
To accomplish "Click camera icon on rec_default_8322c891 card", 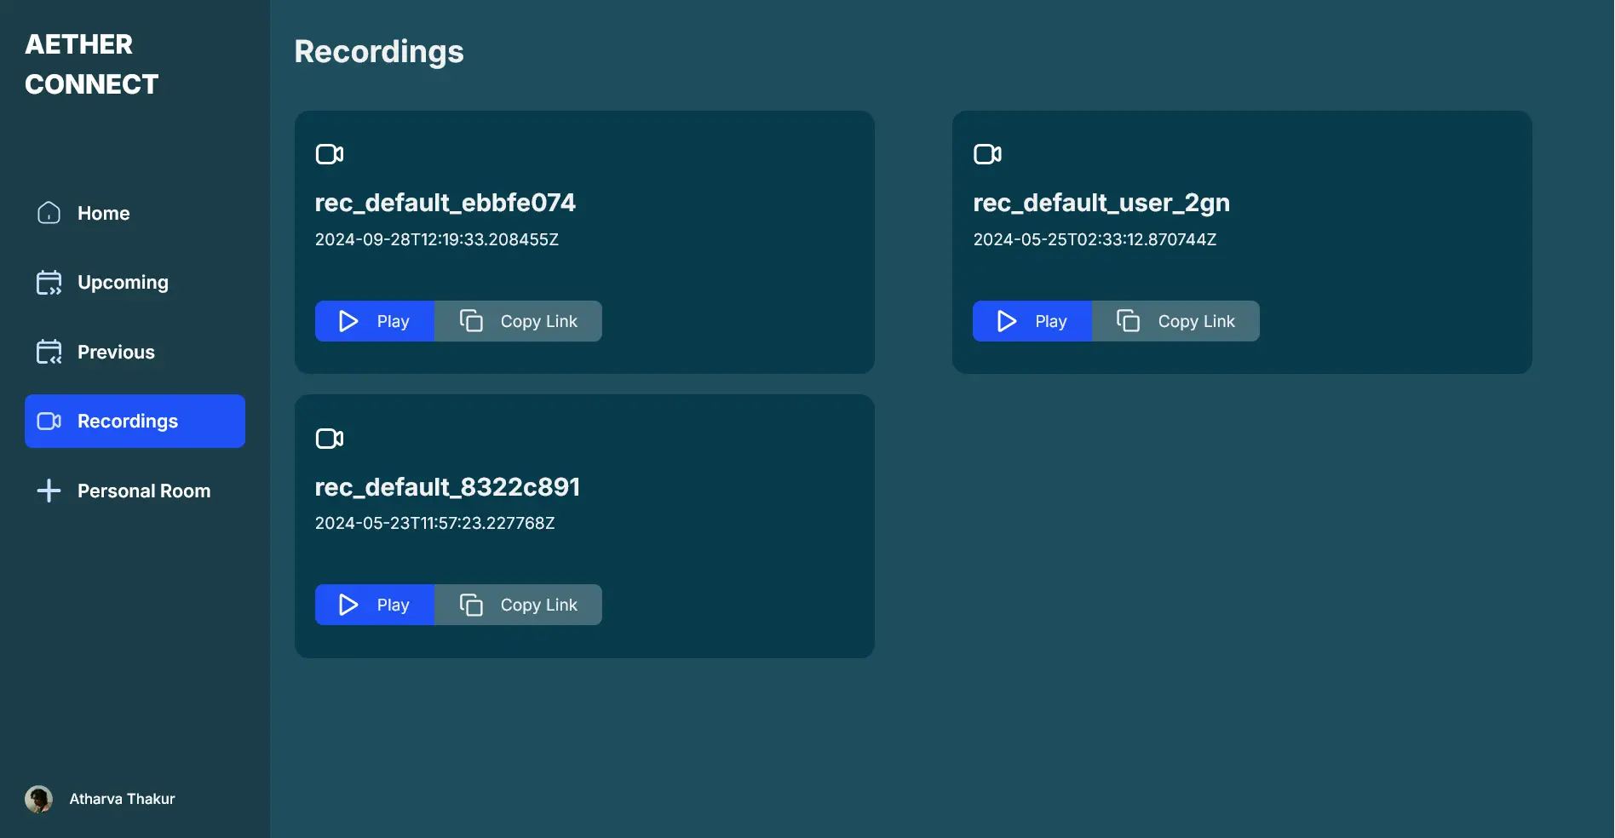I will pos(330,439).
